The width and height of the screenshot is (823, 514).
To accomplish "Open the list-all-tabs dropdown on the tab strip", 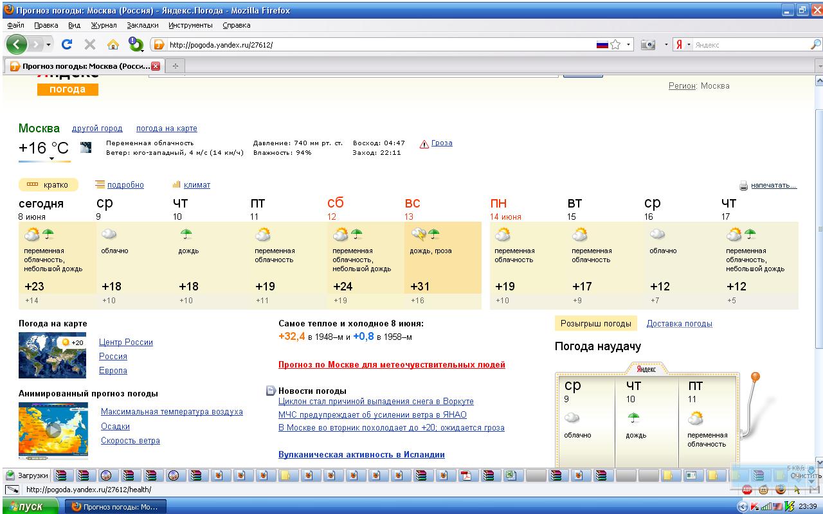I will pos(819,66).
